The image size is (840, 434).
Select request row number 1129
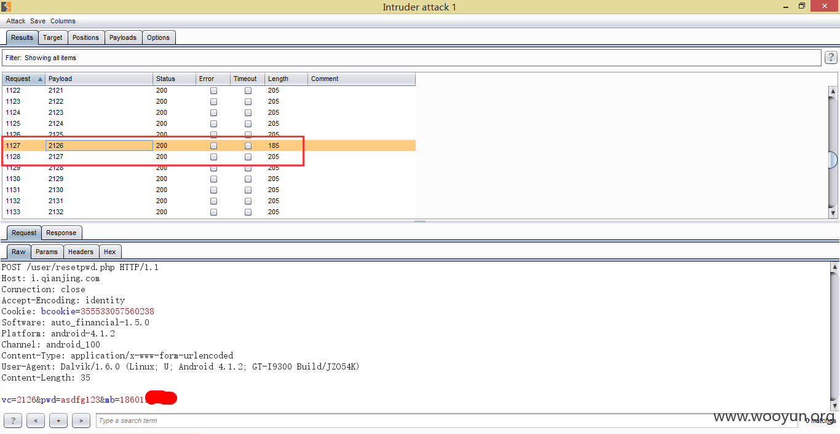pos(13,168)
